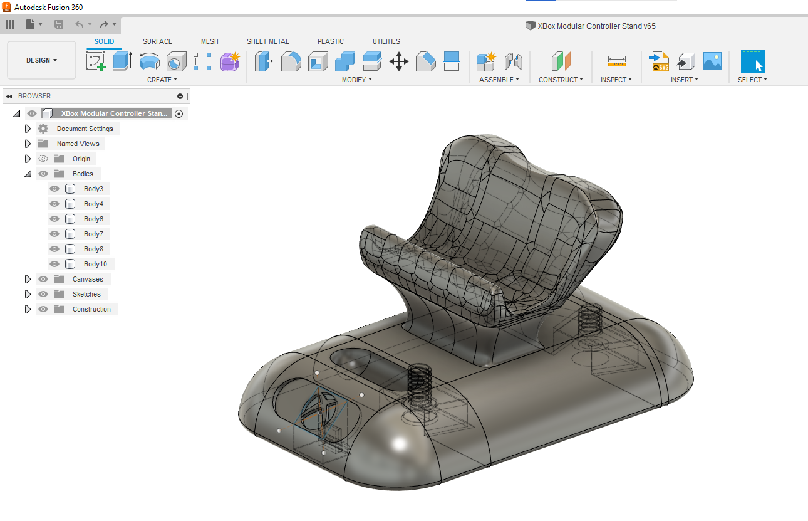Open the CREATE dropdown menu
The width and height of the screenshot is (808, 521).
(x=162, y=80)
